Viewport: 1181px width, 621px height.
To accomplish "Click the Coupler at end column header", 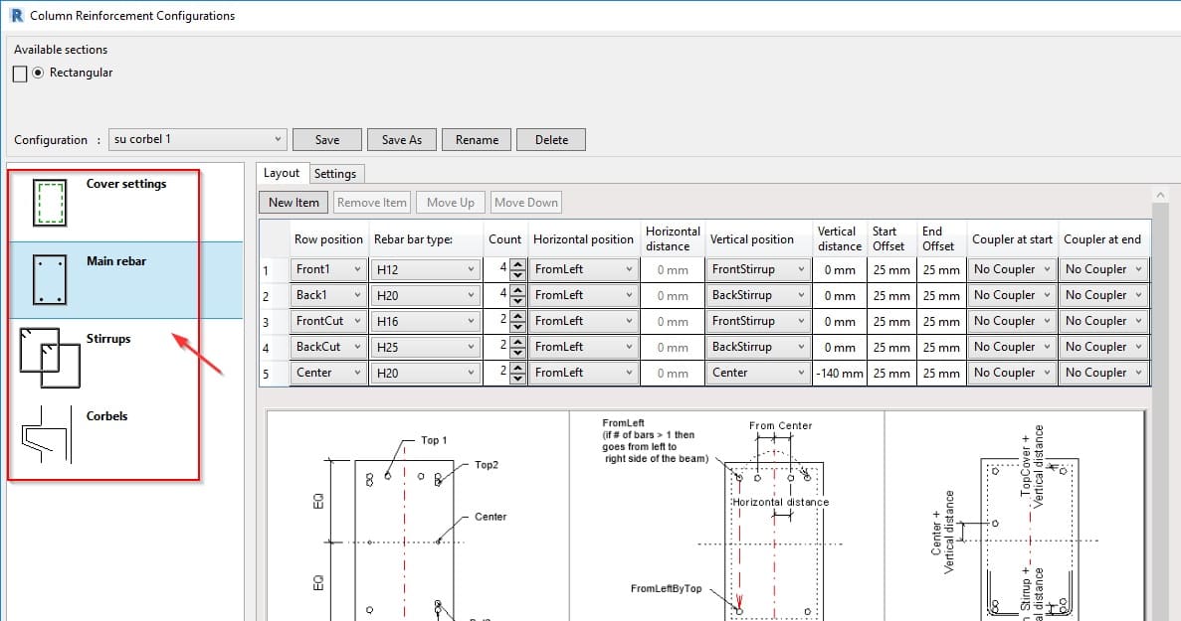I will (1102, 239).
